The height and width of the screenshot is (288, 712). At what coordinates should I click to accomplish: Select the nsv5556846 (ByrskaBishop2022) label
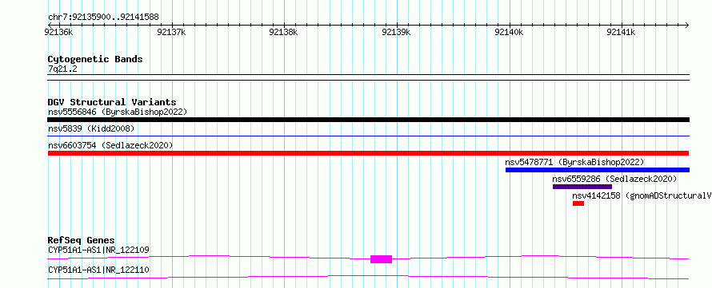tap(118, 112)
